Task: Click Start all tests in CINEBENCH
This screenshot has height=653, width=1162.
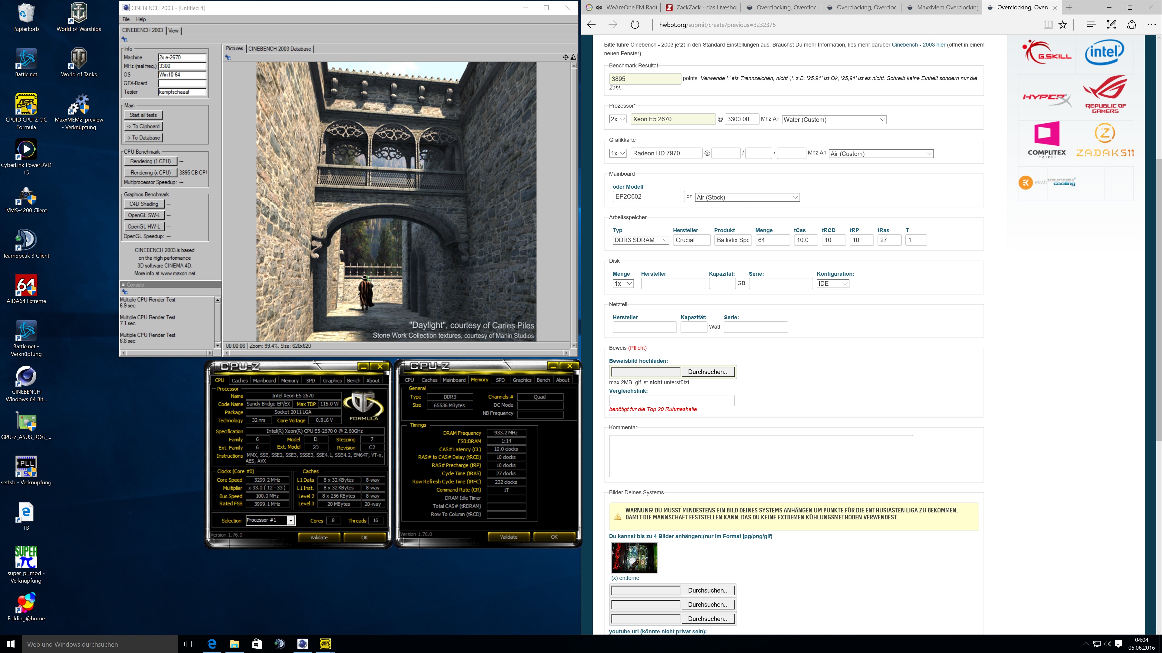Action: click(x=143, y=115)
